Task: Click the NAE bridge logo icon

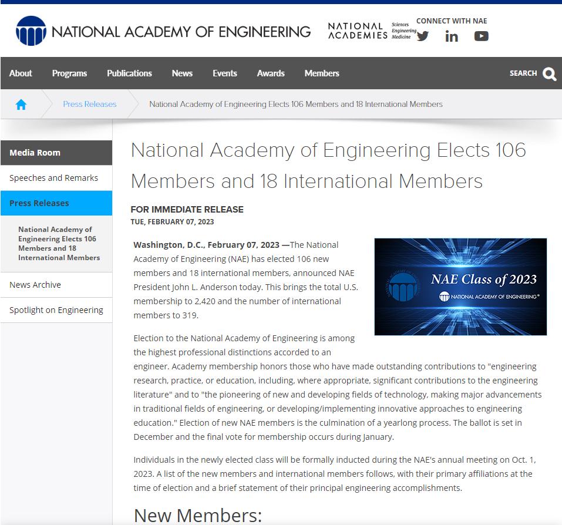Action: tap(31, 31)
